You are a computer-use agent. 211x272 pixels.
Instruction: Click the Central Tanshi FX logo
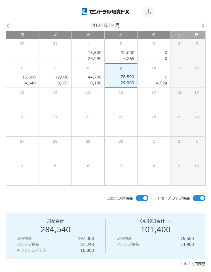(106, 12)
